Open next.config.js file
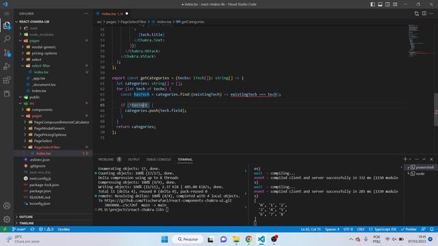Screen dimensions: 438x246 click(40, 178)
